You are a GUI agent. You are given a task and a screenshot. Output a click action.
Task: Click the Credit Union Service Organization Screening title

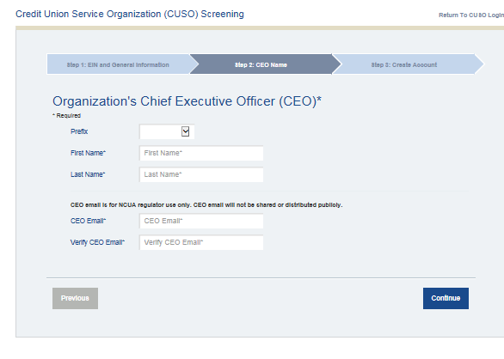(130, 14)
